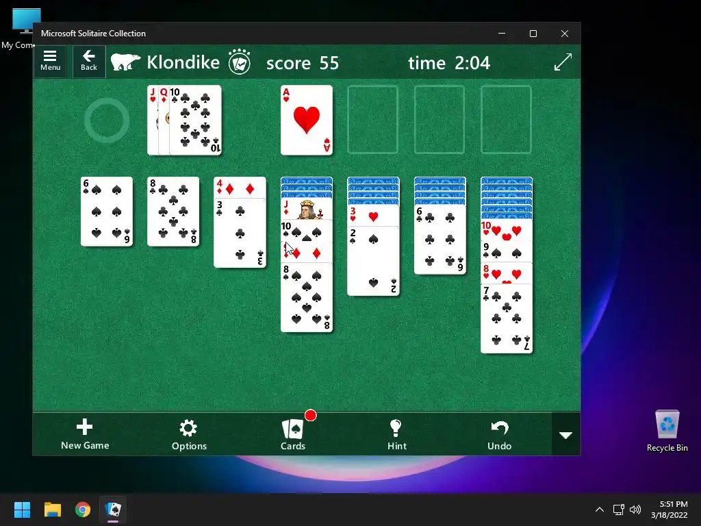Select the 8 of hearts card

tap(507, 273)
